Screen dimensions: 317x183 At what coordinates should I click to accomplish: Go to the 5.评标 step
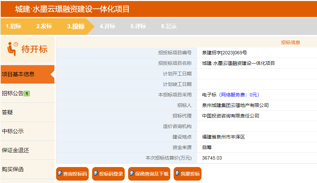tap(138, 26)
